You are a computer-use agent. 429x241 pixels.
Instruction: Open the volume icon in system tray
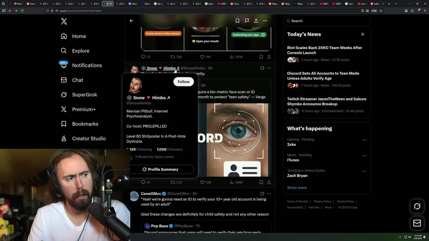(x=409, y=237)
